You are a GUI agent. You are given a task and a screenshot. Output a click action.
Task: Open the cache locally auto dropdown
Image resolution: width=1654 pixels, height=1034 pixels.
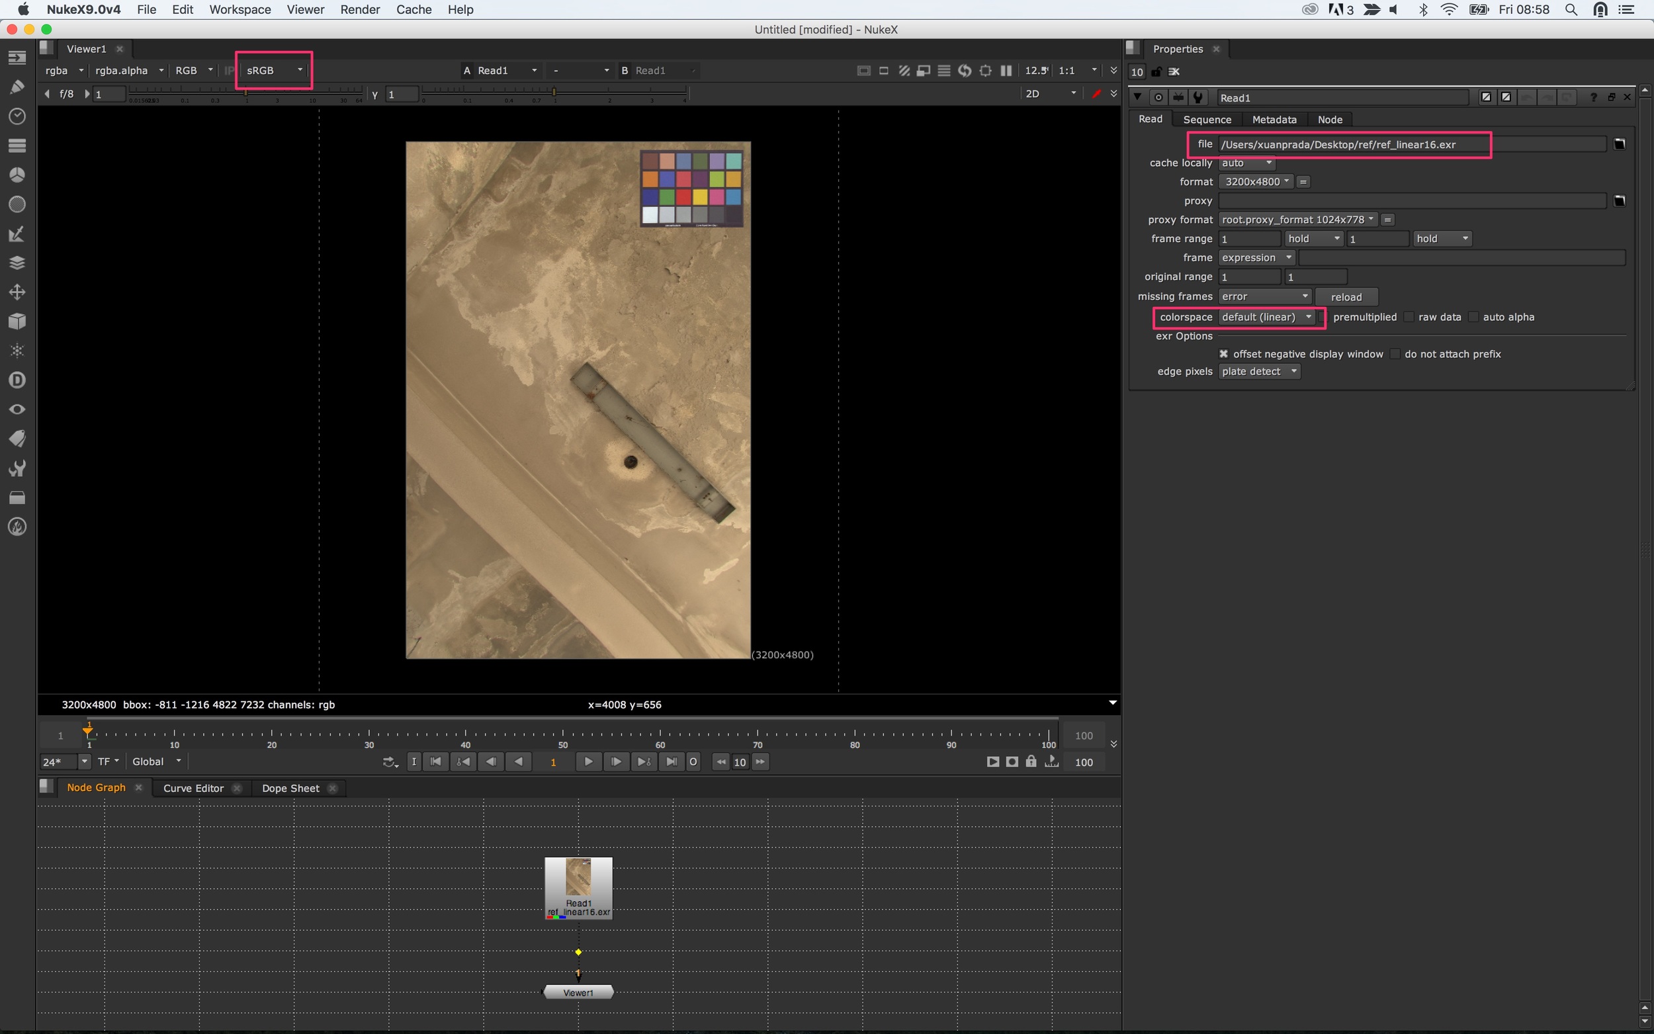click(1246, 163)
